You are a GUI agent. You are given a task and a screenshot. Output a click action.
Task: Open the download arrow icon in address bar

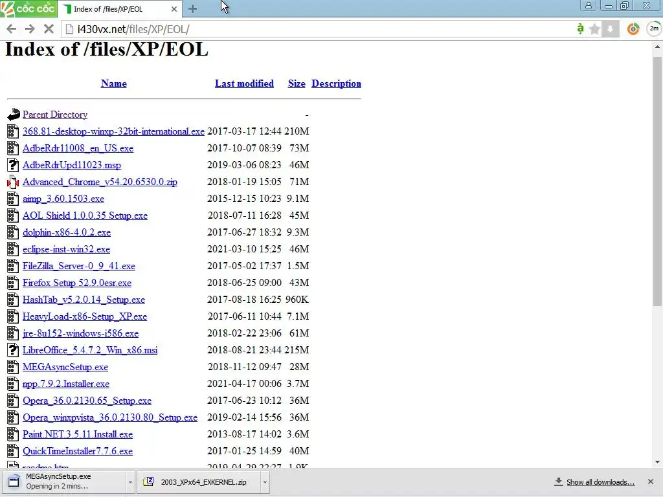pos(610,28)
